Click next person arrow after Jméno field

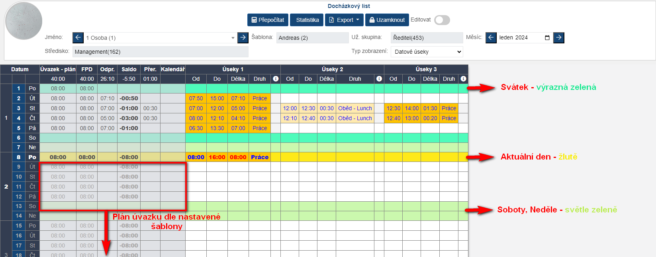pos(243,38)
